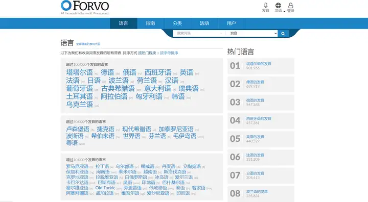Image resolution: width=368 pixels, height=202 pixels.
Task: Open the 捷克语 language link
Action: (106, 129)
